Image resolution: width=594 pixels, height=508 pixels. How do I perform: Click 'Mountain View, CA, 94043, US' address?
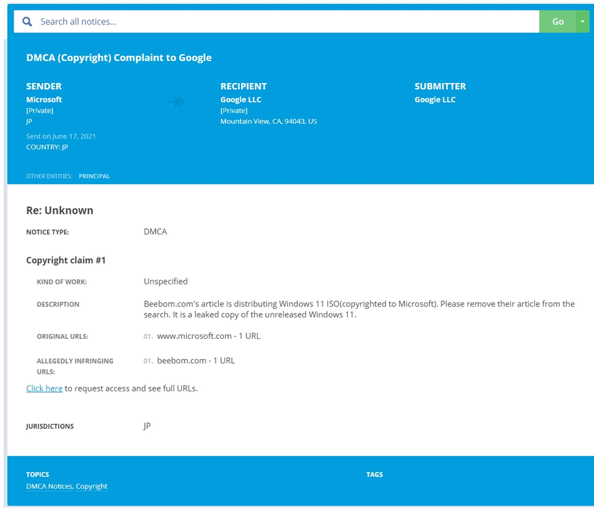point(269,122)
